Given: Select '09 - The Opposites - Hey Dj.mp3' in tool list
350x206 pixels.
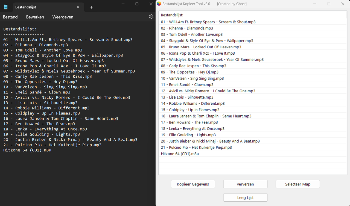Looking at the screenshot, I should point(253,72).
